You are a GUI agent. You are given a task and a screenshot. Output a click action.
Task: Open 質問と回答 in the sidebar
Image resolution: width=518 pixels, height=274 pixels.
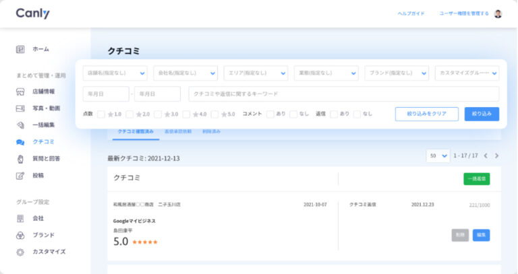[x=20, y=159]
